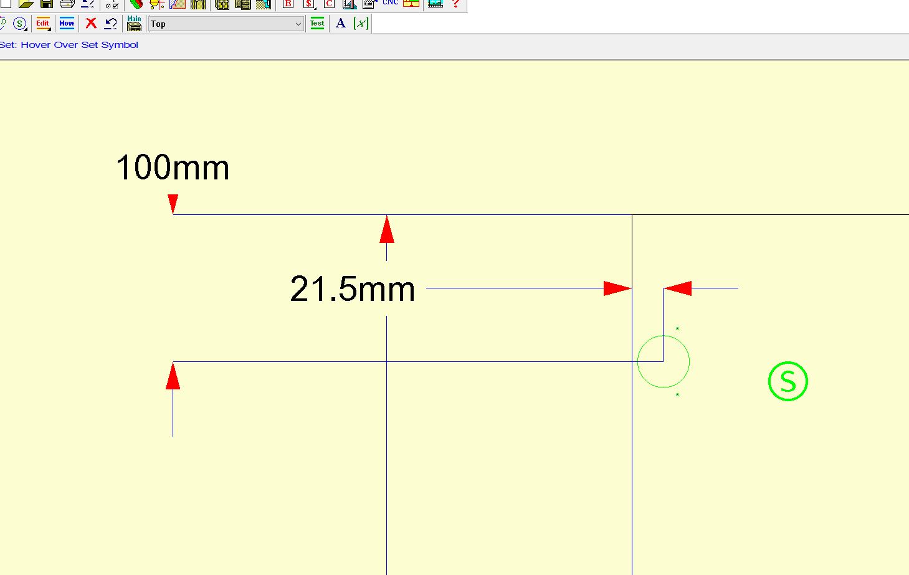Screen dimensions: 909x575
Task: Click the red X delete icon
Action: pyautogui.click(x=91, y=24)
